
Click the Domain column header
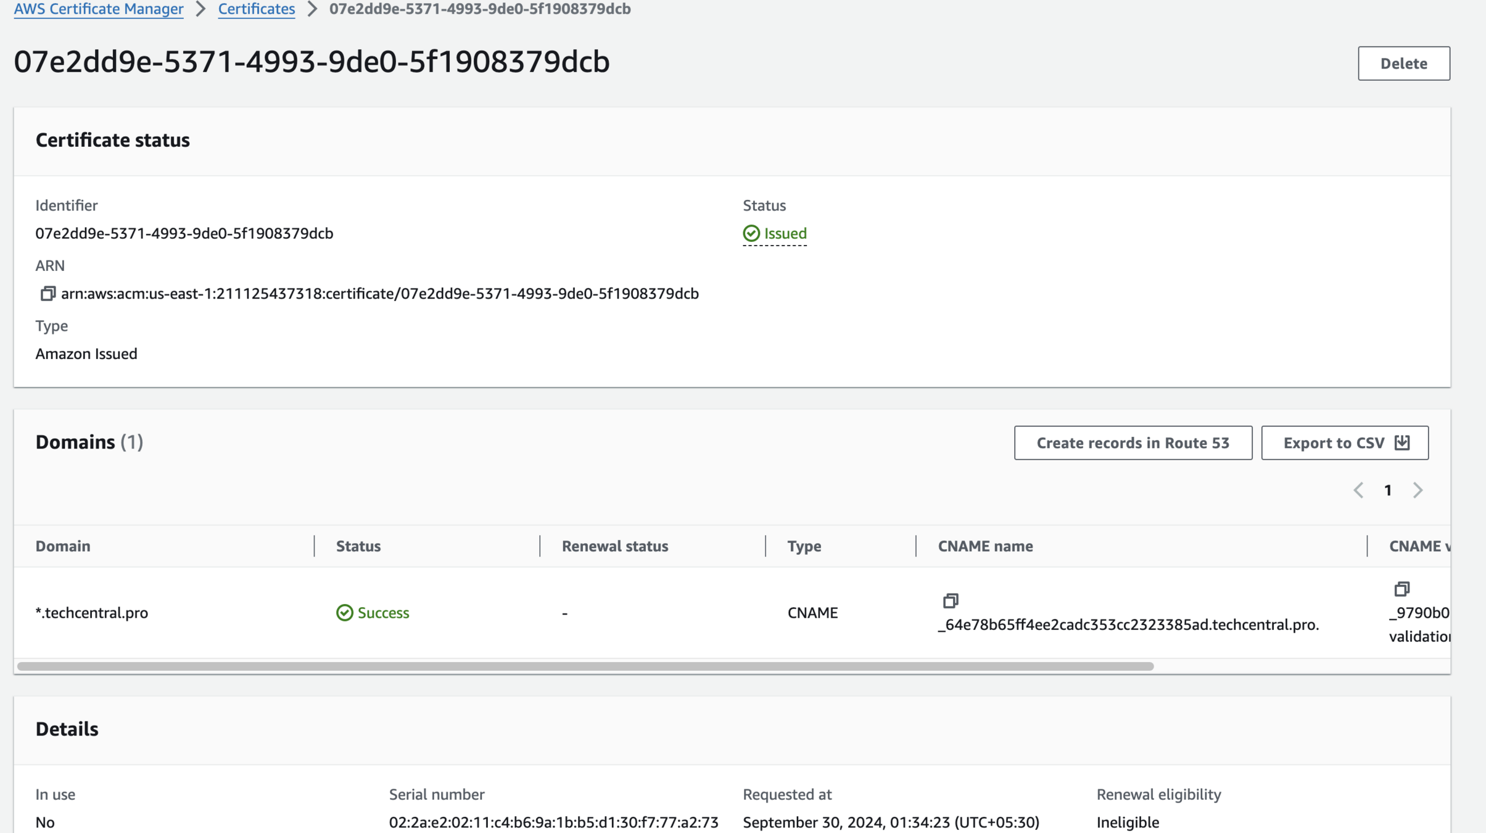click(x=63, y=546)
